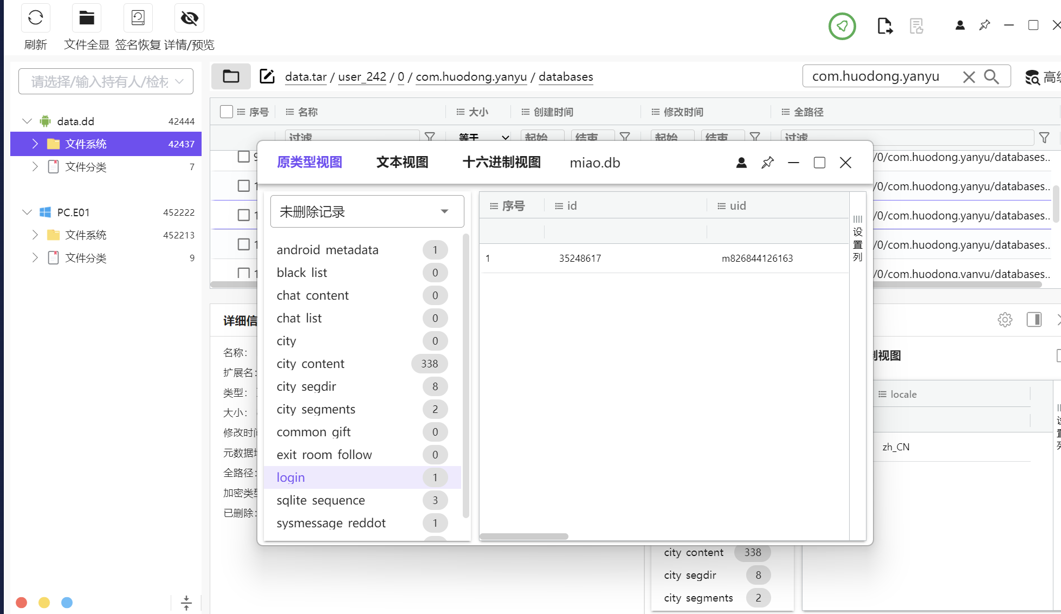Toggle the select-all checkbox in file list header
The image size is (1061, 614).
click(227, 112)
